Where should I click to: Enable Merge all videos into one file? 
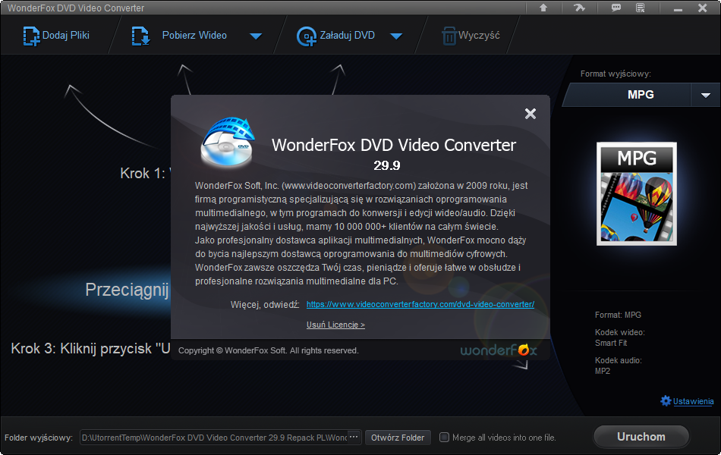point(444,437)
